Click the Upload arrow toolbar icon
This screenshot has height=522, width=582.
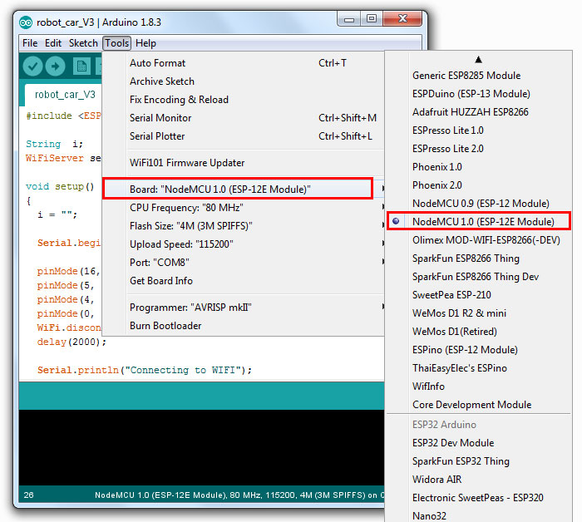tap(56, 66)
